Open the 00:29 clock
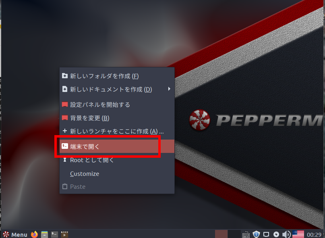 [314, 235]
